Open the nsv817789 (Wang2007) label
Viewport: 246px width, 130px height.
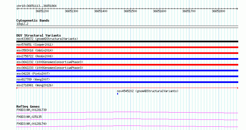point(33,79)
